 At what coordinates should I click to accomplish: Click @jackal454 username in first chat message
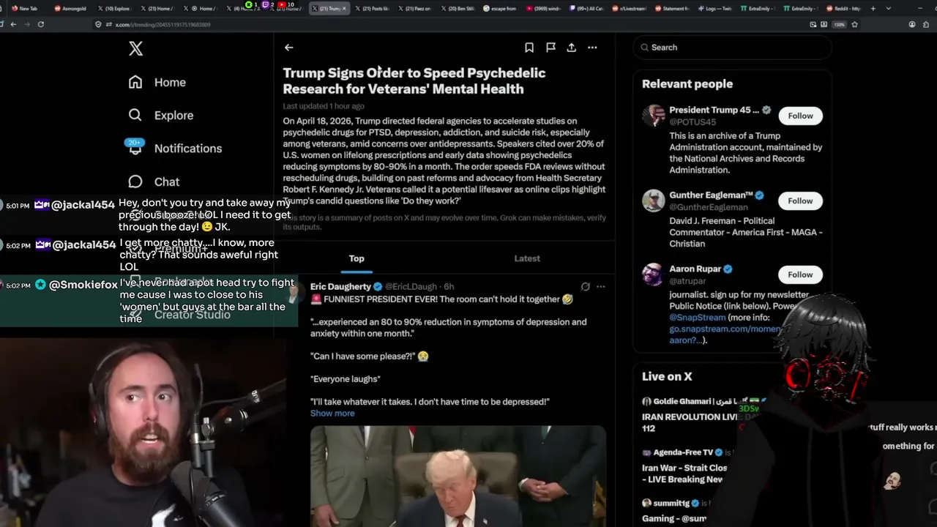pyautogui.click(x=83, y=205)
